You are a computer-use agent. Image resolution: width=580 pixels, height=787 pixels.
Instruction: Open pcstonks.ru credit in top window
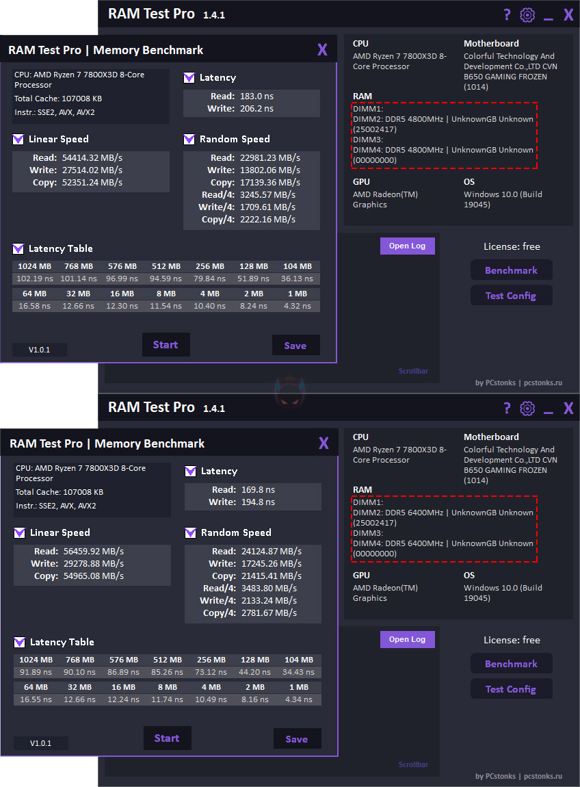(x=543, y=383)
